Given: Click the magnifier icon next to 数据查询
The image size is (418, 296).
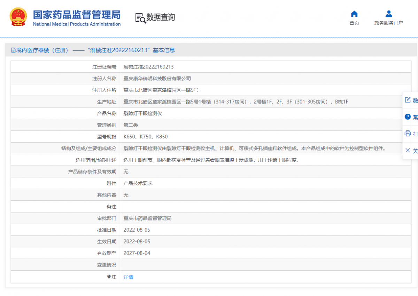Looking at the screenshot, I should [x=140, y=17].
